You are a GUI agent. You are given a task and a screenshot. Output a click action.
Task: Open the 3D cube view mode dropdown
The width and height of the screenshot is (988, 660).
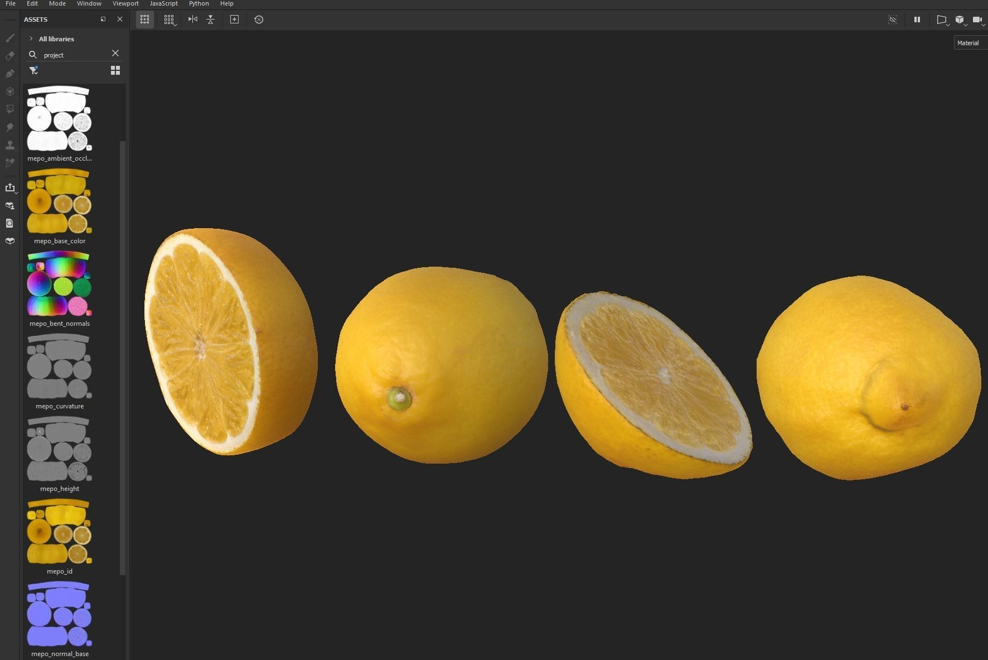tap(960, 20)
